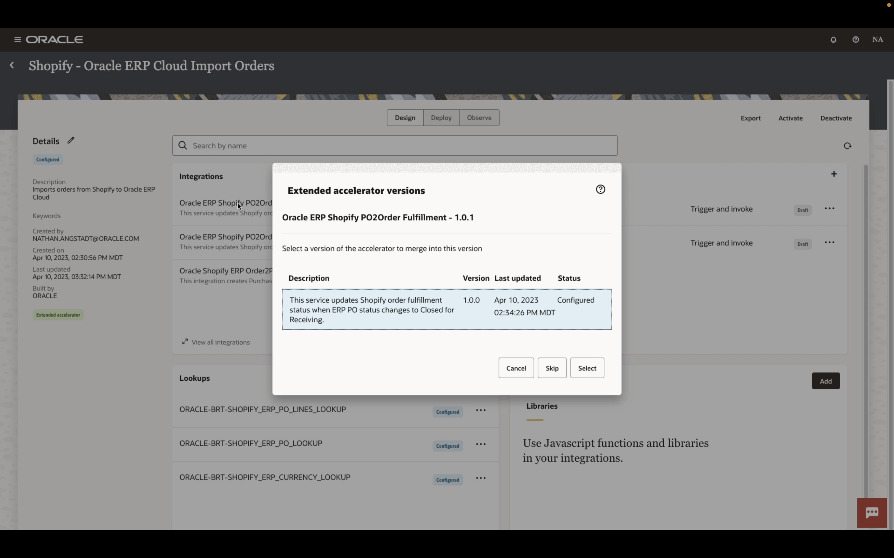This screenshot has height=558, width=894.
Task: Navigate back with the back arrow
Action: 12,65
